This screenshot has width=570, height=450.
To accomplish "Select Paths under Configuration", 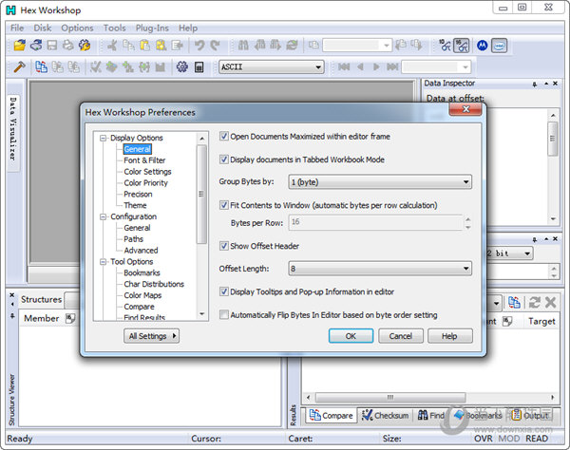I will 133,239.
